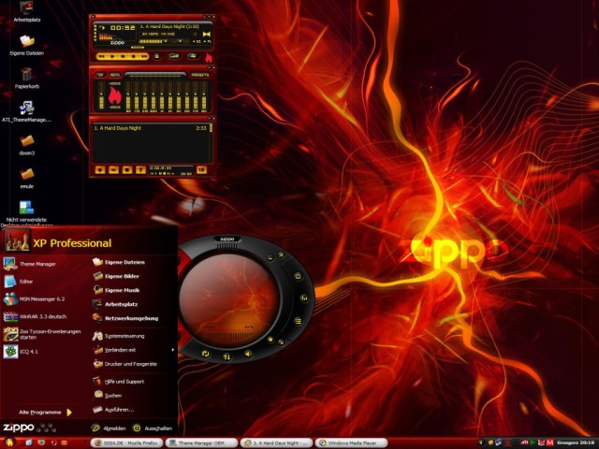
Task: Select the doom3 folder on desktop
Action: pos(27,145)
